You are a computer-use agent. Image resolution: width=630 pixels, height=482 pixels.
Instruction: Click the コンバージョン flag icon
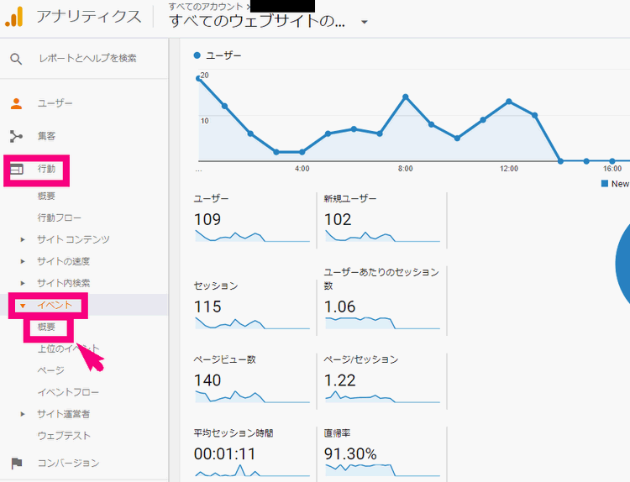(x=17, y=464)
